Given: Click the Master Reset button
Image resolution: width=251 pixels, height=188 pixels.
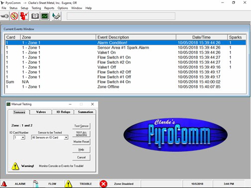Looking at the screenshot, I should click(x=81, y=142).
